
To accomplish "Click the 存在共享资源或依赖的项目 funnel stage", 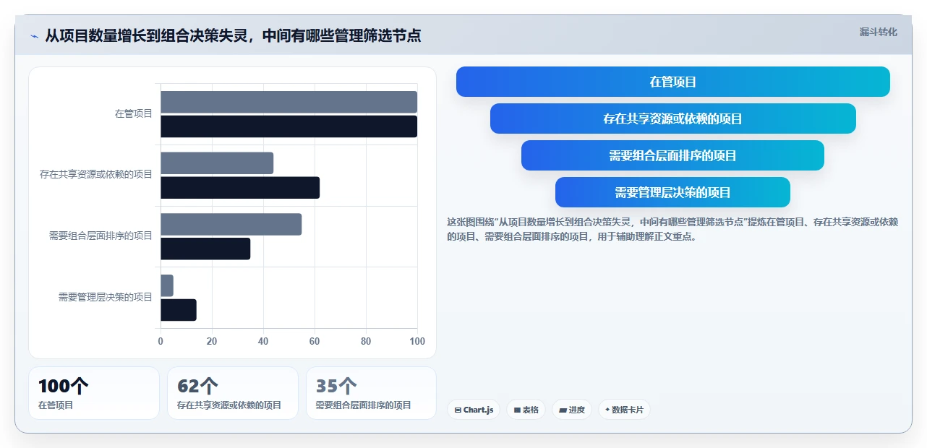I will pyautogui.click(x=673, y=119).
